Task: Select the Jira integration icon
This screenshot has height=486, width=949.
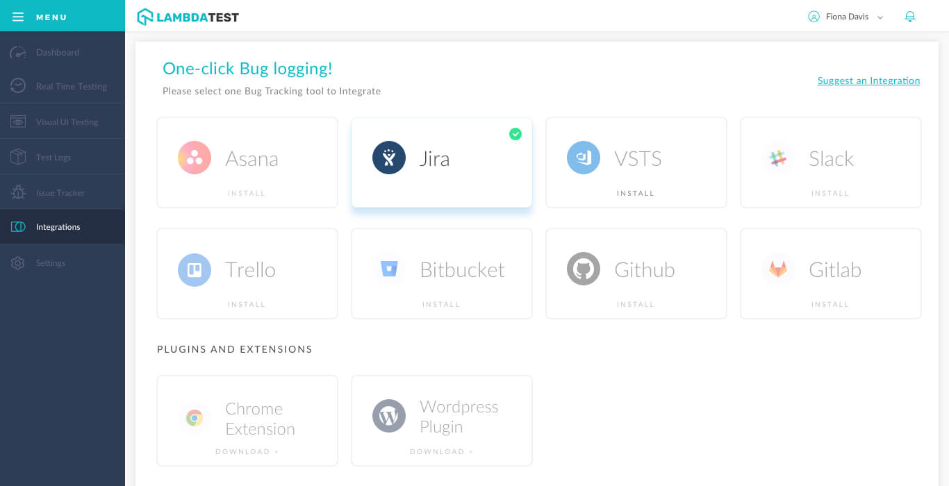Action: [x=388, y=158]
